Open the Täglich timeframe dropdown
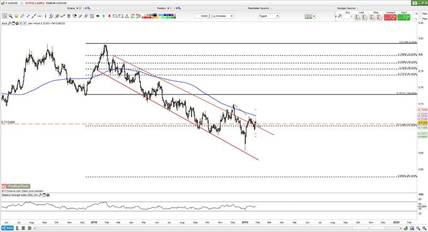Screen dimensions: 428x232 (269, 16)
